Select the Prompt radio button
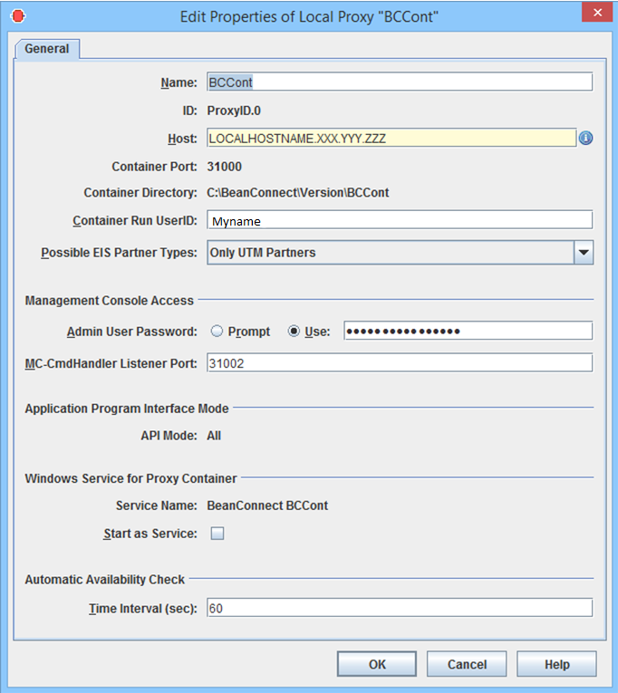 (x=217, y=332)
